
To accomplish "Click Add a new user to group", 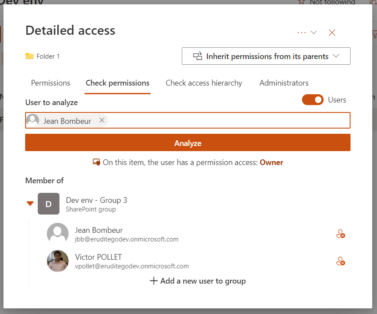I will [197, 281].
